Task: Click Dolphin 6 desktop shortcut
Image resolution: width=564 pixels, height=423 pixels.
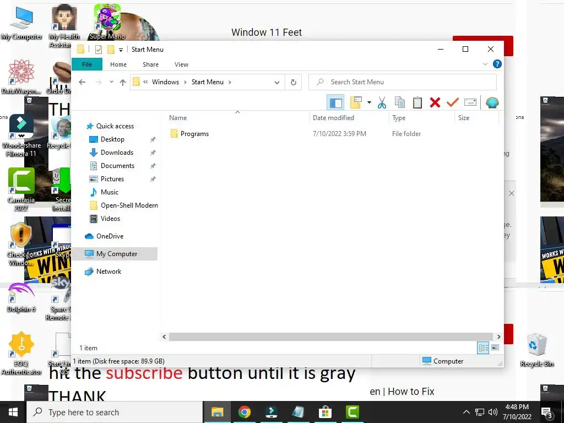Action: coord(21,297)
